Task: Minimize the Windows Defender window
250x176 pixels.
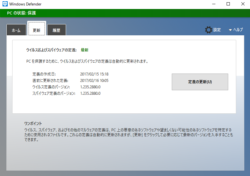Action: [x=213, y=4]
